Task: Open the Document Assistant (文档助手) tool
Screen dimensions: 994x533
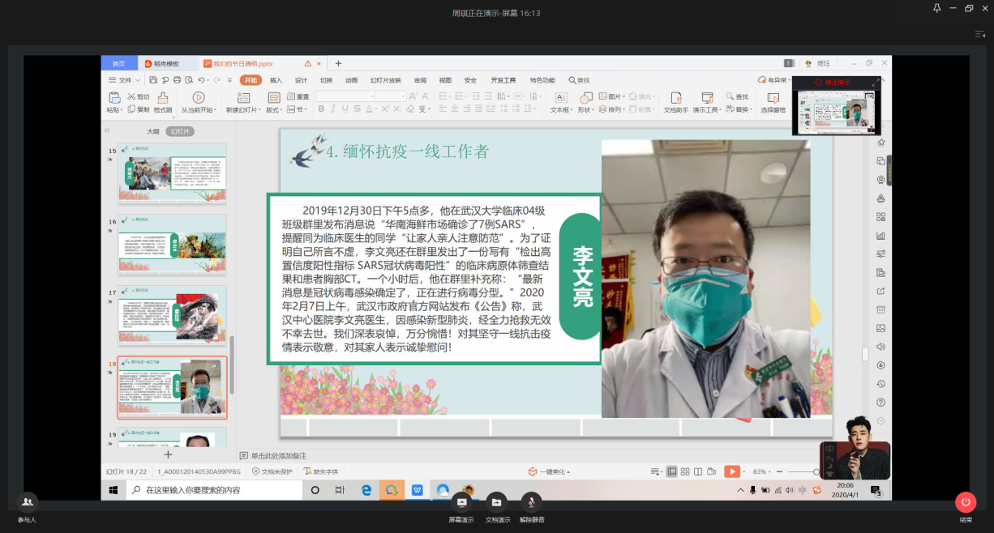Action: pos(675,98)
